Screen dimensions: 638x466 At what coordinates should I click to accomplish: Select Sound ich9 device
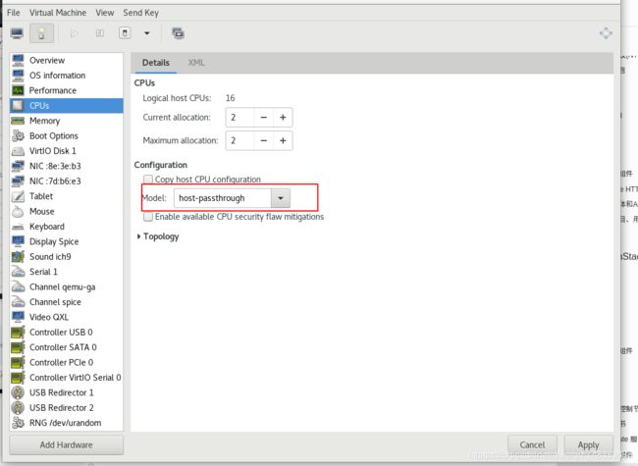(x=67, y=257)
